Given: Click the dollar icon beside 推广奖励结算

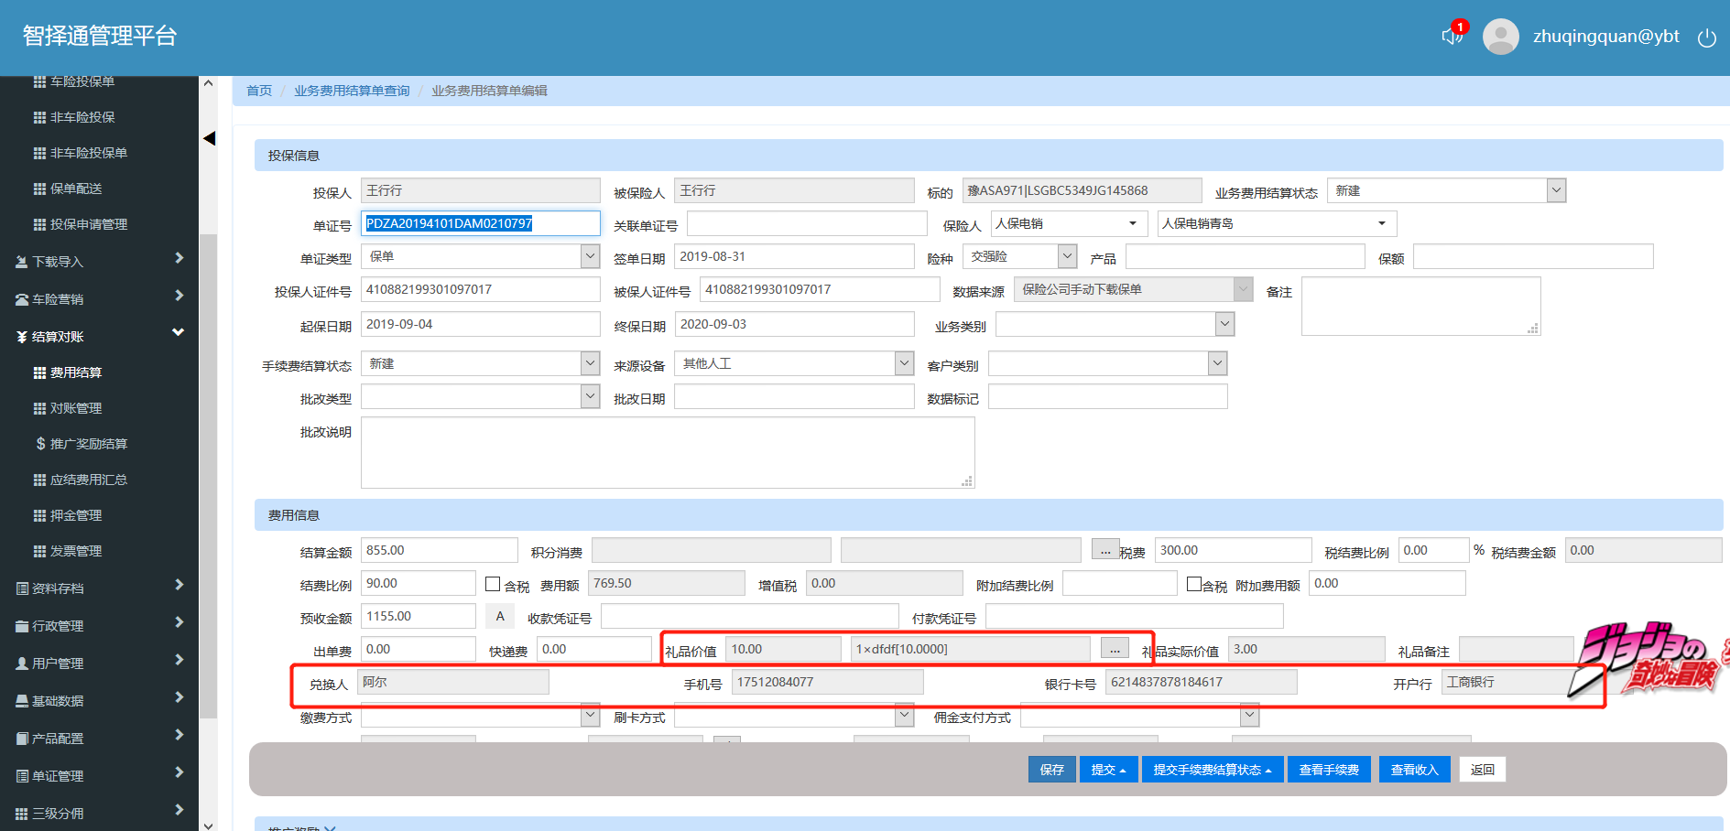Looking at the screenshot, I should click(x=40, y=444).
